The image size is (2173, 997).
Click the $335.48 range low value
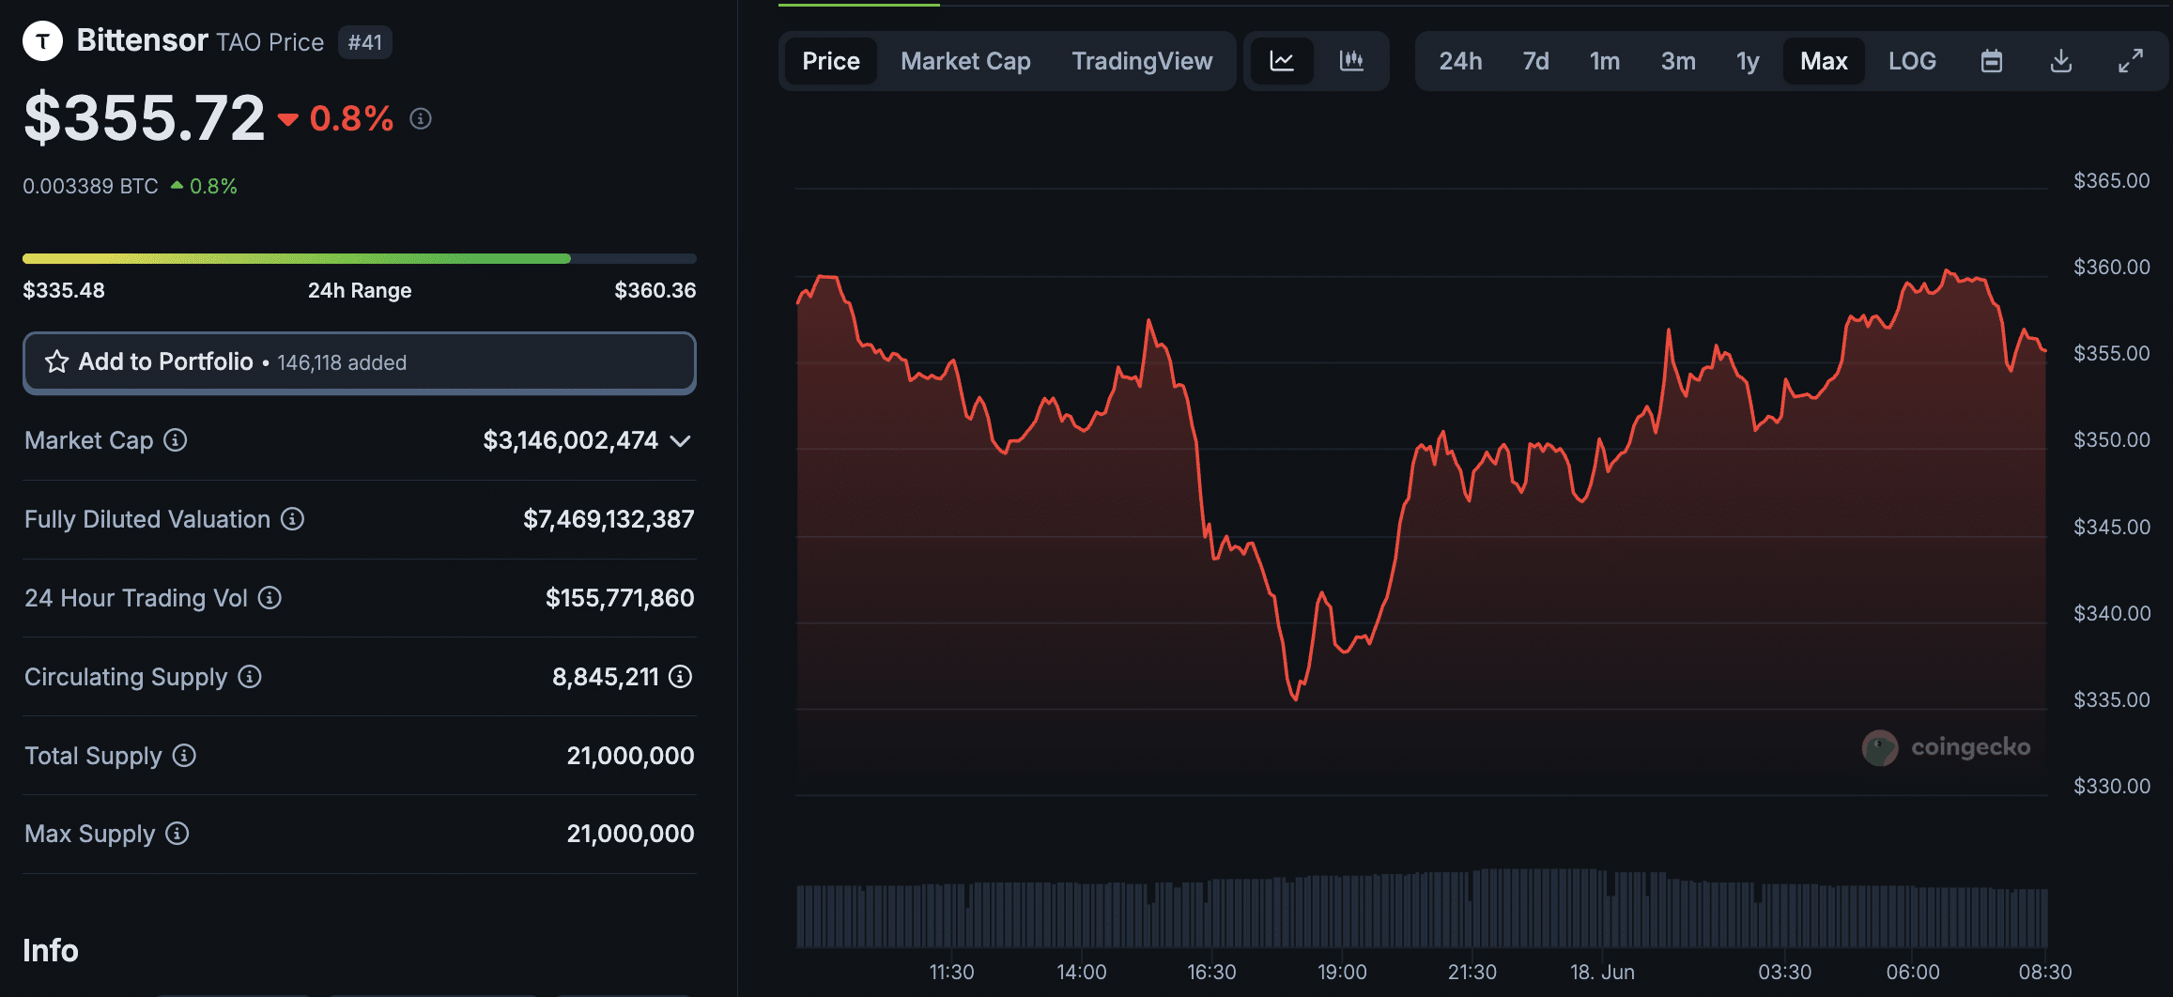point(64,290)
